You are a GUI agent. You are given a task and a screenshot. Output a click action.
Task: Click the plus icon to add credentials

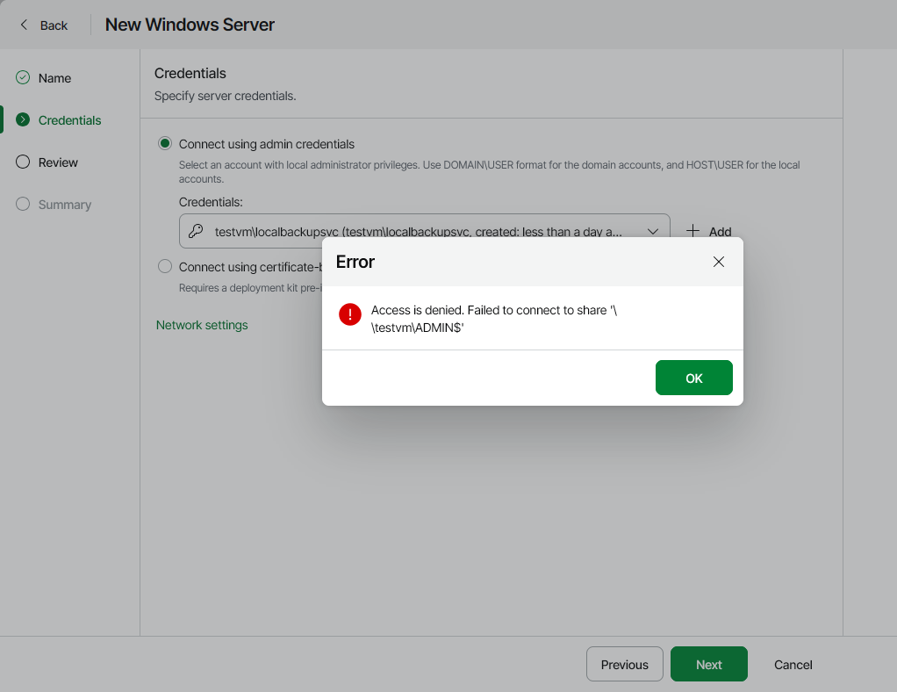(693, 231)
